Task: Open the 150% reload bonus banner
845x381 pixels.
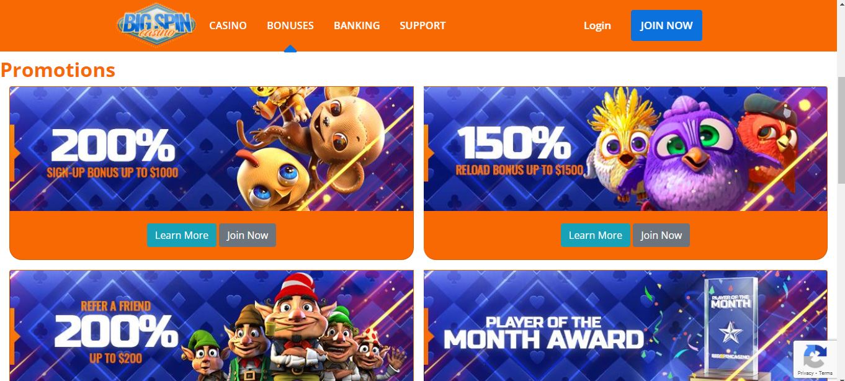Action: [x=625, y=149]
